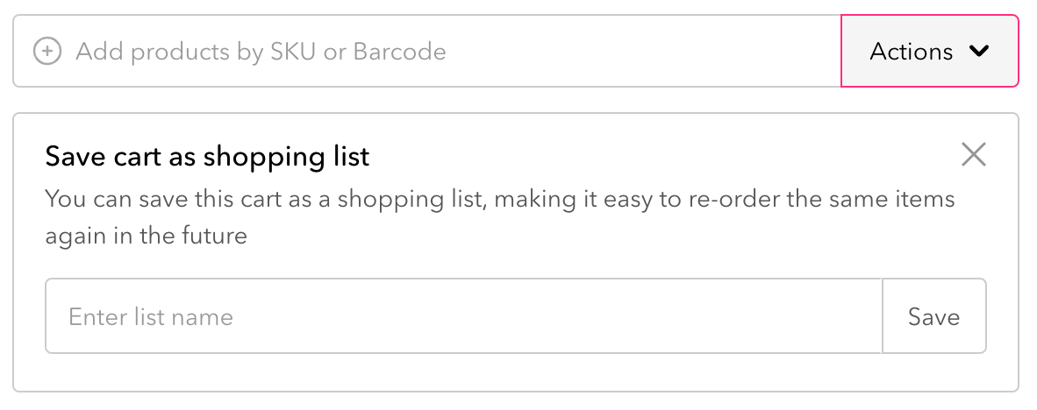Expand the Actions button options
The image size is (1037, 410).
pos(929,52)
